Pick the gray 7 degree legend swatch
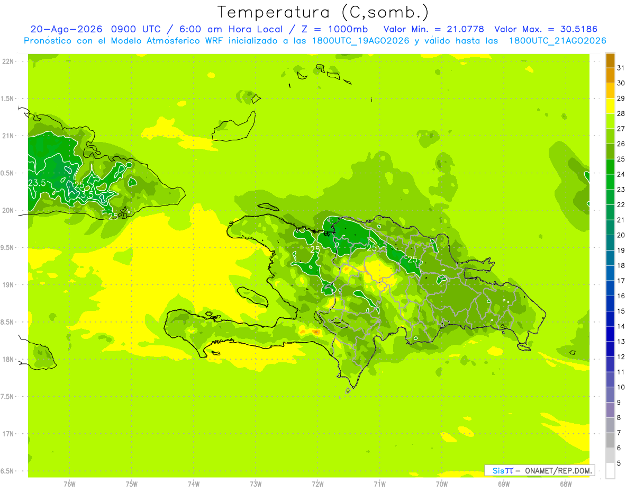 pos(610,440)
